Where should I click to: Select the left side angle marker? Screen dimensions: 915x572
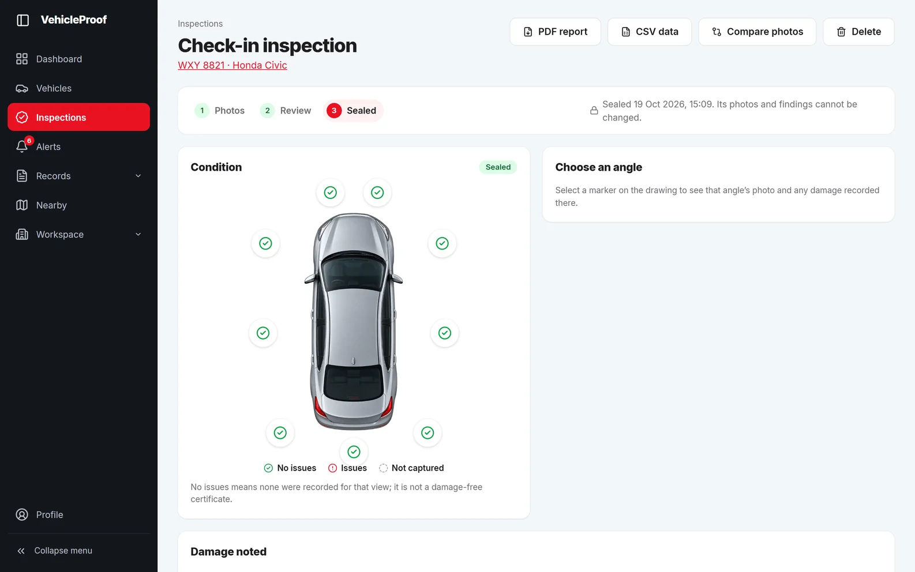pyautogui.click(x=263, y=333)
